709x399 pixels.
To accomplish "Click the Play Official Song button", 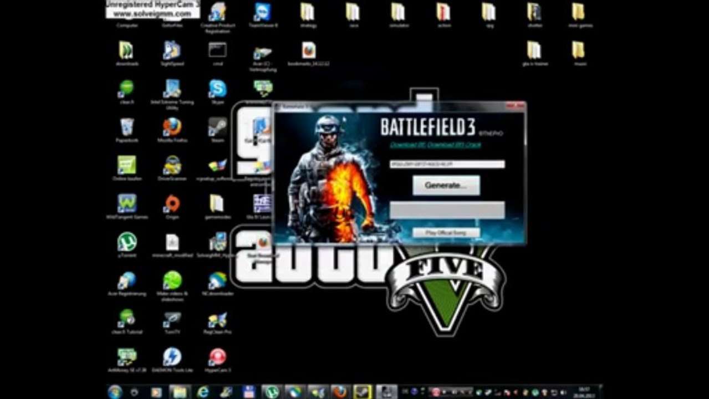I will (x=446, y=233).
